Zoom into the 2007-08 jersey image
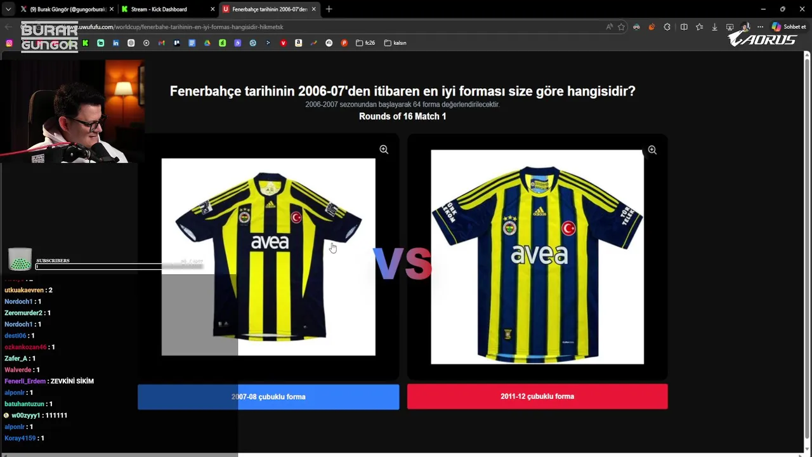This screenshot has width=812, height=457. tap(384, 149)
